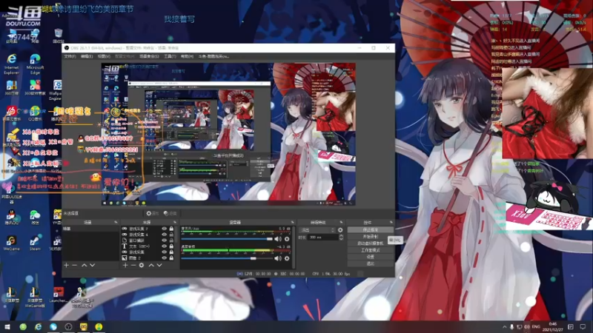Open the 文件(F) File menu
Image resolution: width=593 pixels, height=333 pixels.
tap(70, 56)
